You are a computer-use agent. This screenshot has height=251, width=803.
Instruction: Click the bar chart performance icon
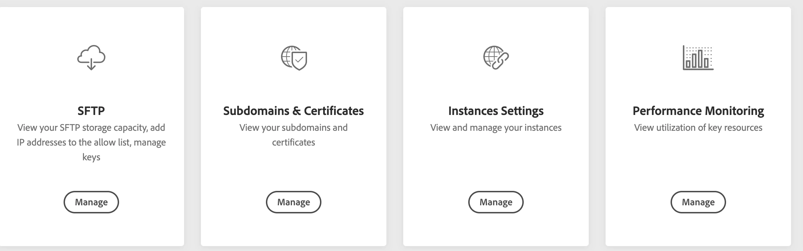click(x=698, y=58)
